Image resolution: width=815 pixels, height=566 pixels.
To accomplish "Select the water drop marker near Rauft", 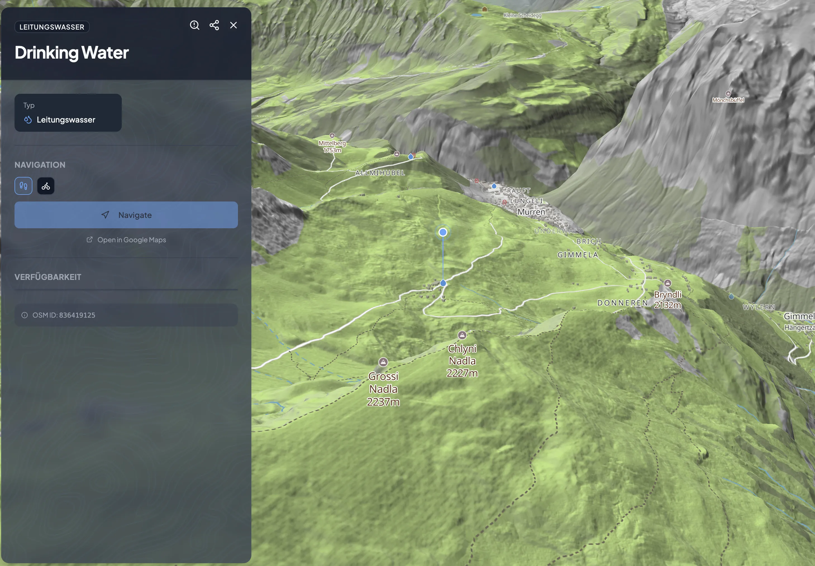I will pyautogui.click(x=494, y=186).
